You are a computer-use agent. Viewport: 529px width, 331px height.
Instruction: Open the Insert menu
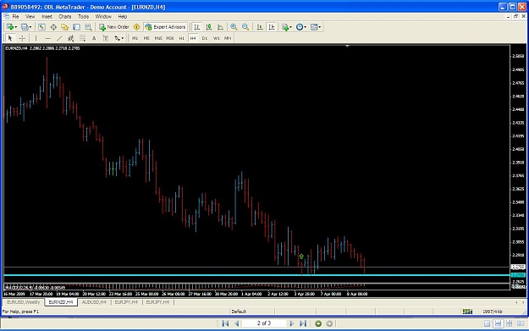47,16
